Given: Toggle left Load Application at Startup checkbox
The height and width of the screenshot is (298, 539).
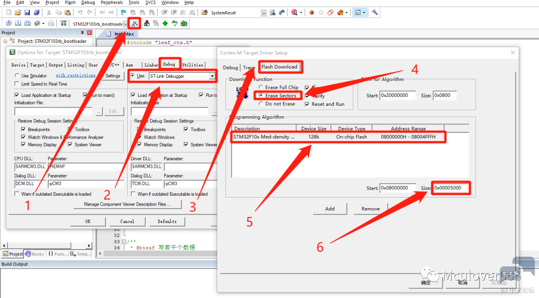Looking at the screenshot, I should tap(17, 95).
